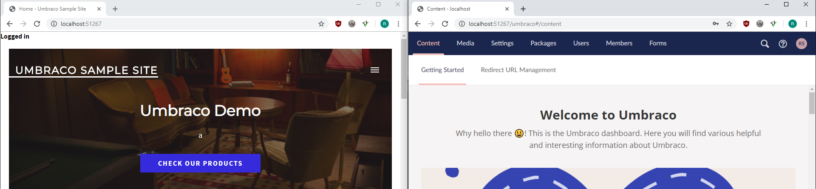Open new tab in right browser window
The width and height of the screenshot is (816, 189).
(523, 9)
